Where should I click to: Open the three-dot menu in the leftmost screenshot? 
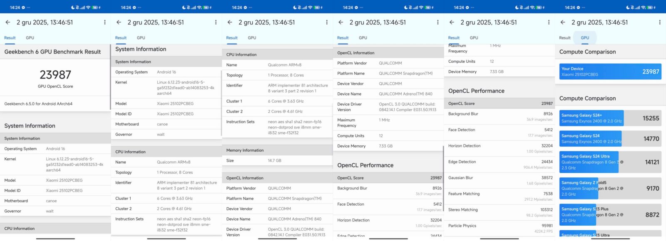coord(104,22)
